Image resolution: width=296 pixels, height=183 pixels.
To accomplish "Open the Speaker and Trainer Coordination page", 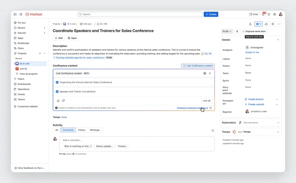I will [x=78, y=92].
